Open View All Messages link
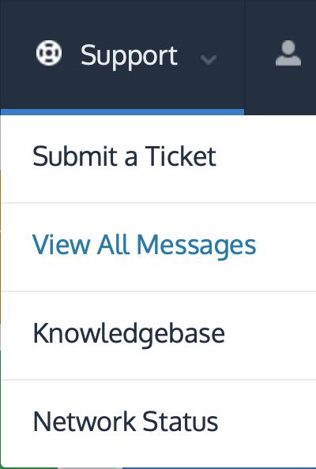The width and height of the screenshot is (316, 469). [x=144, y=246]
